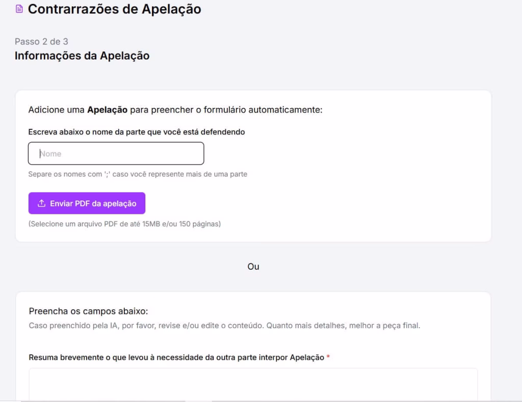Click the document icon beside Contrarrazões de Apelação
The width and height of the screenshot is (522, 402).
19,9
